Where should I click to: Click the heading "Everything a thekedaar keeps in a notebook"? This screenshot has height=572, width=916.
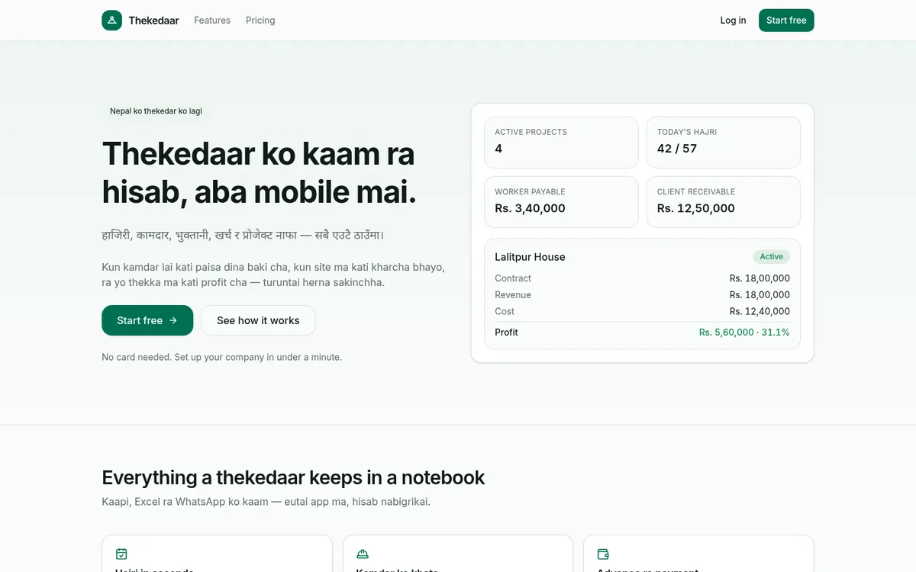pyautogui.click(x=293, y=477)
